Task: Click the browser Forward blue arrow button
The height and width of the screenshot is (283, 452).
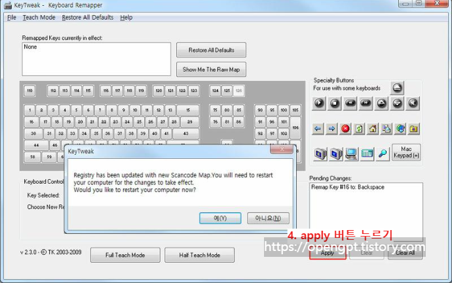Action: coord(331,129)
